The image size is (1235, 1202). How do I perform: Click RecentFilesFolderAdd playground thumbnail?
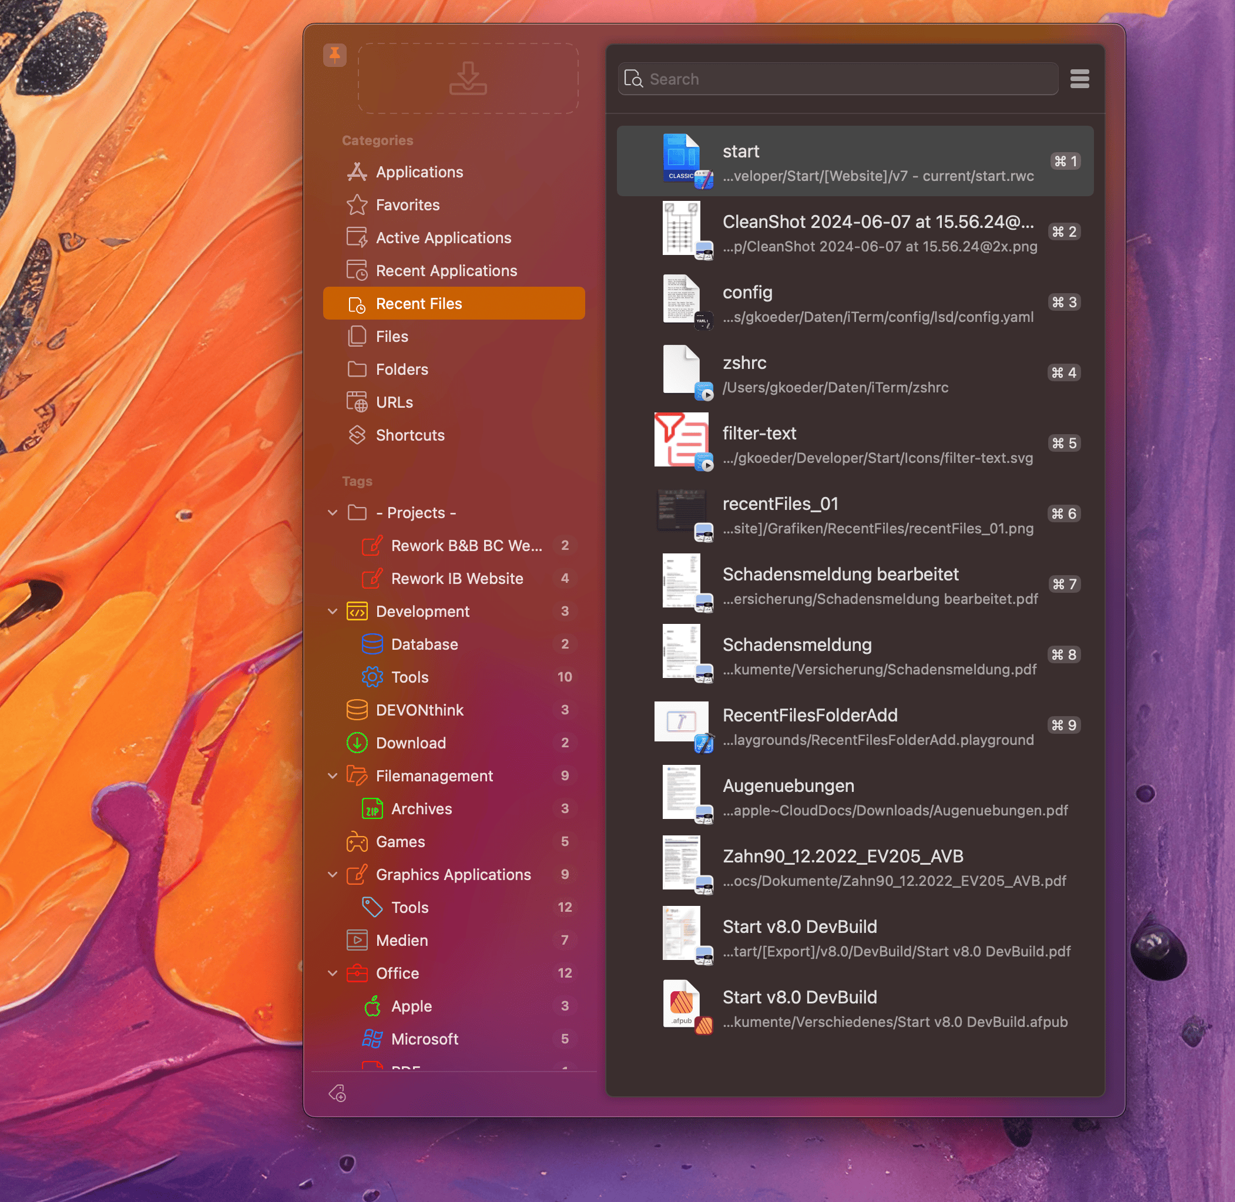[x=682, y=721]
